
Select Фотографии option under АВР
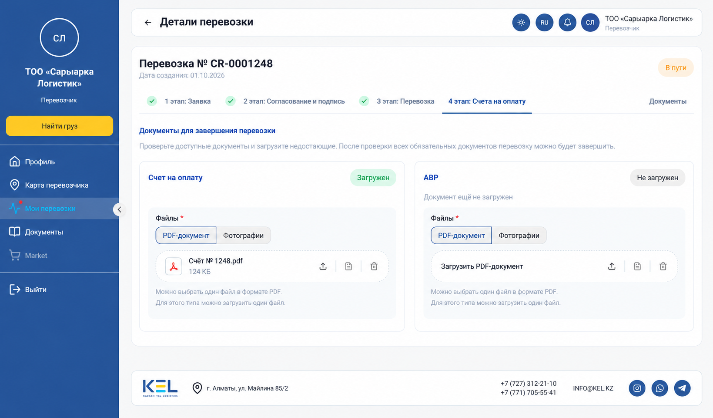519,236
